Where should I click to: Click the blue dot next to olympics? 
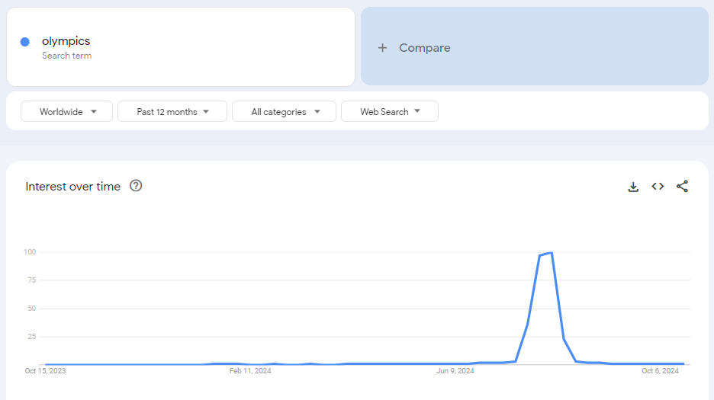pos(25,42)
